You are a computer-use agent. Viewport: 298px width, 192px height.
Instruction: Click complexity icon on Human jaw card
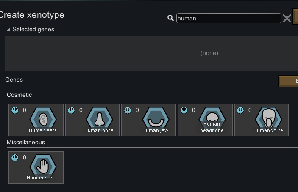[128, 110]
